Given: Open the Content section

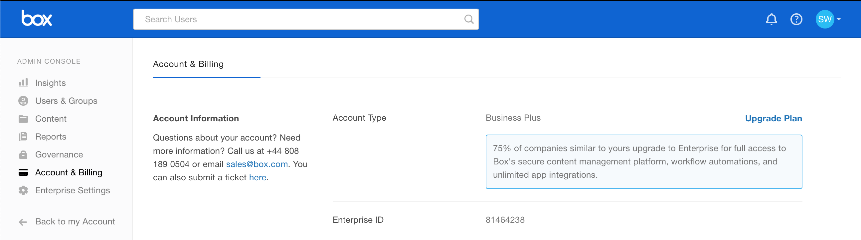Looking at the screenshot, I should pyautogui.click(x=51, y=119).
